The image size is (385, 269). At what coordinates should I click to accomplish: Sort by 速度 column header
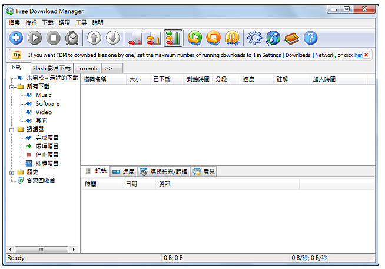click(256, 79)
